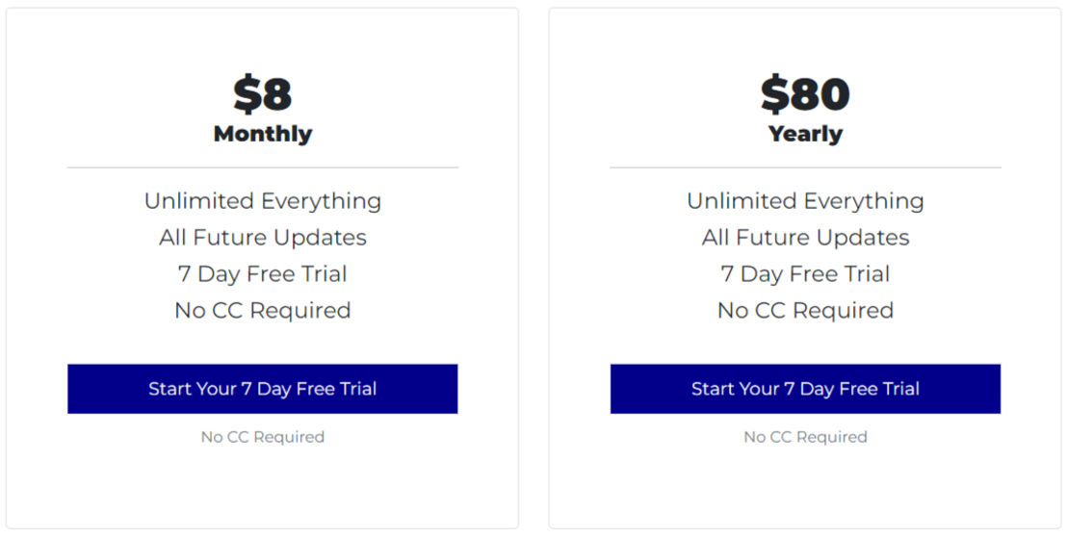The width and height of the screenshot is (1067, 538).
Task: Click the divider line in Yearly card
Action: point(805,167)
